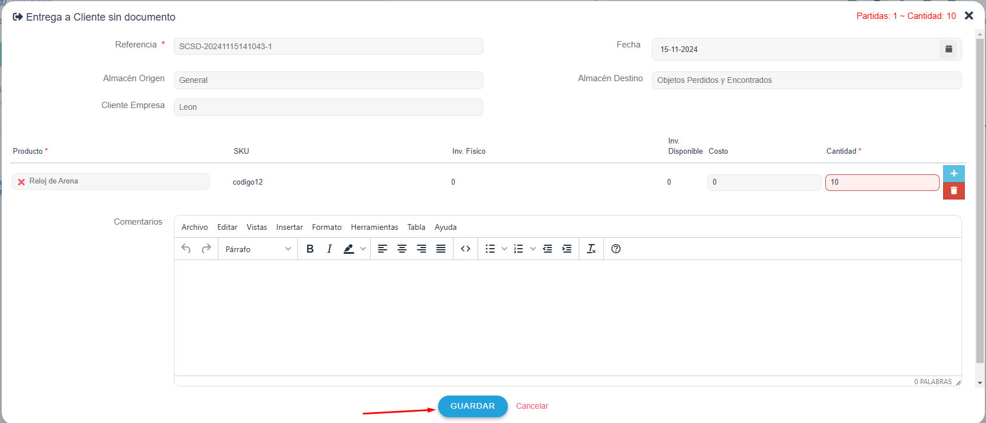Click inside the Comentarios text area

coord(567,317)
